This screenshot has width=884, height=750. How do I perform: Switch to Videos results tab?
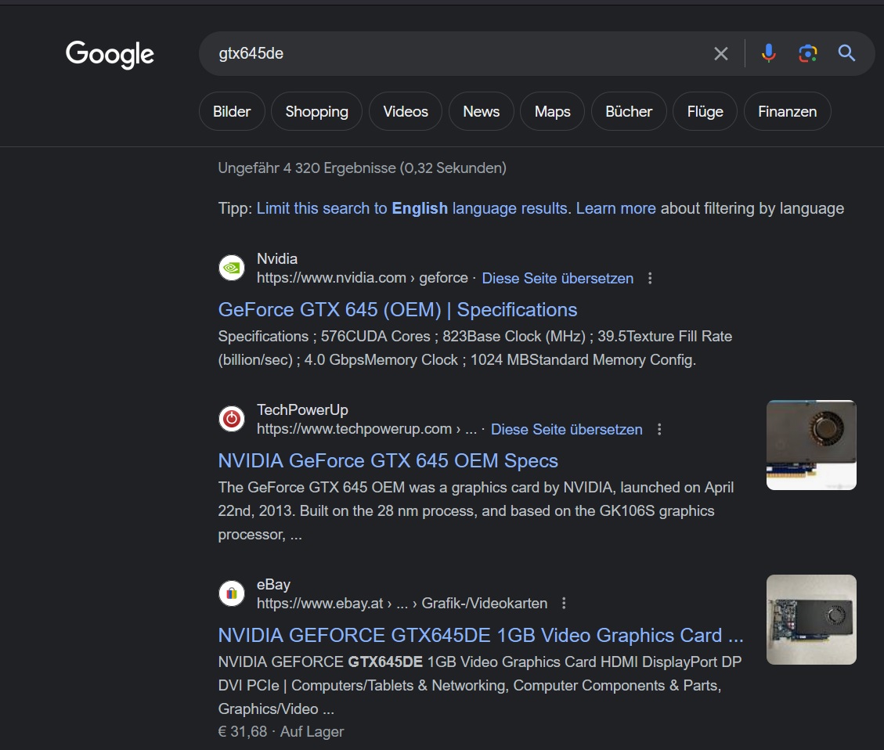[406, 112]
